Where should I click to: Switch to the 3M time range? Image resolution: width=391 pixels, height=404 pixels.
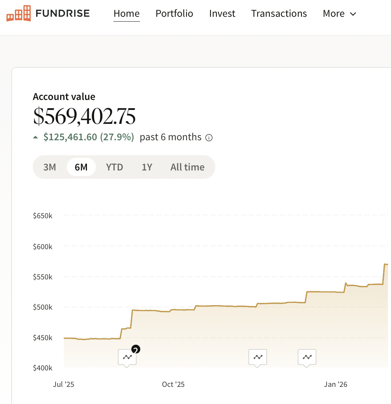(50, 167)
